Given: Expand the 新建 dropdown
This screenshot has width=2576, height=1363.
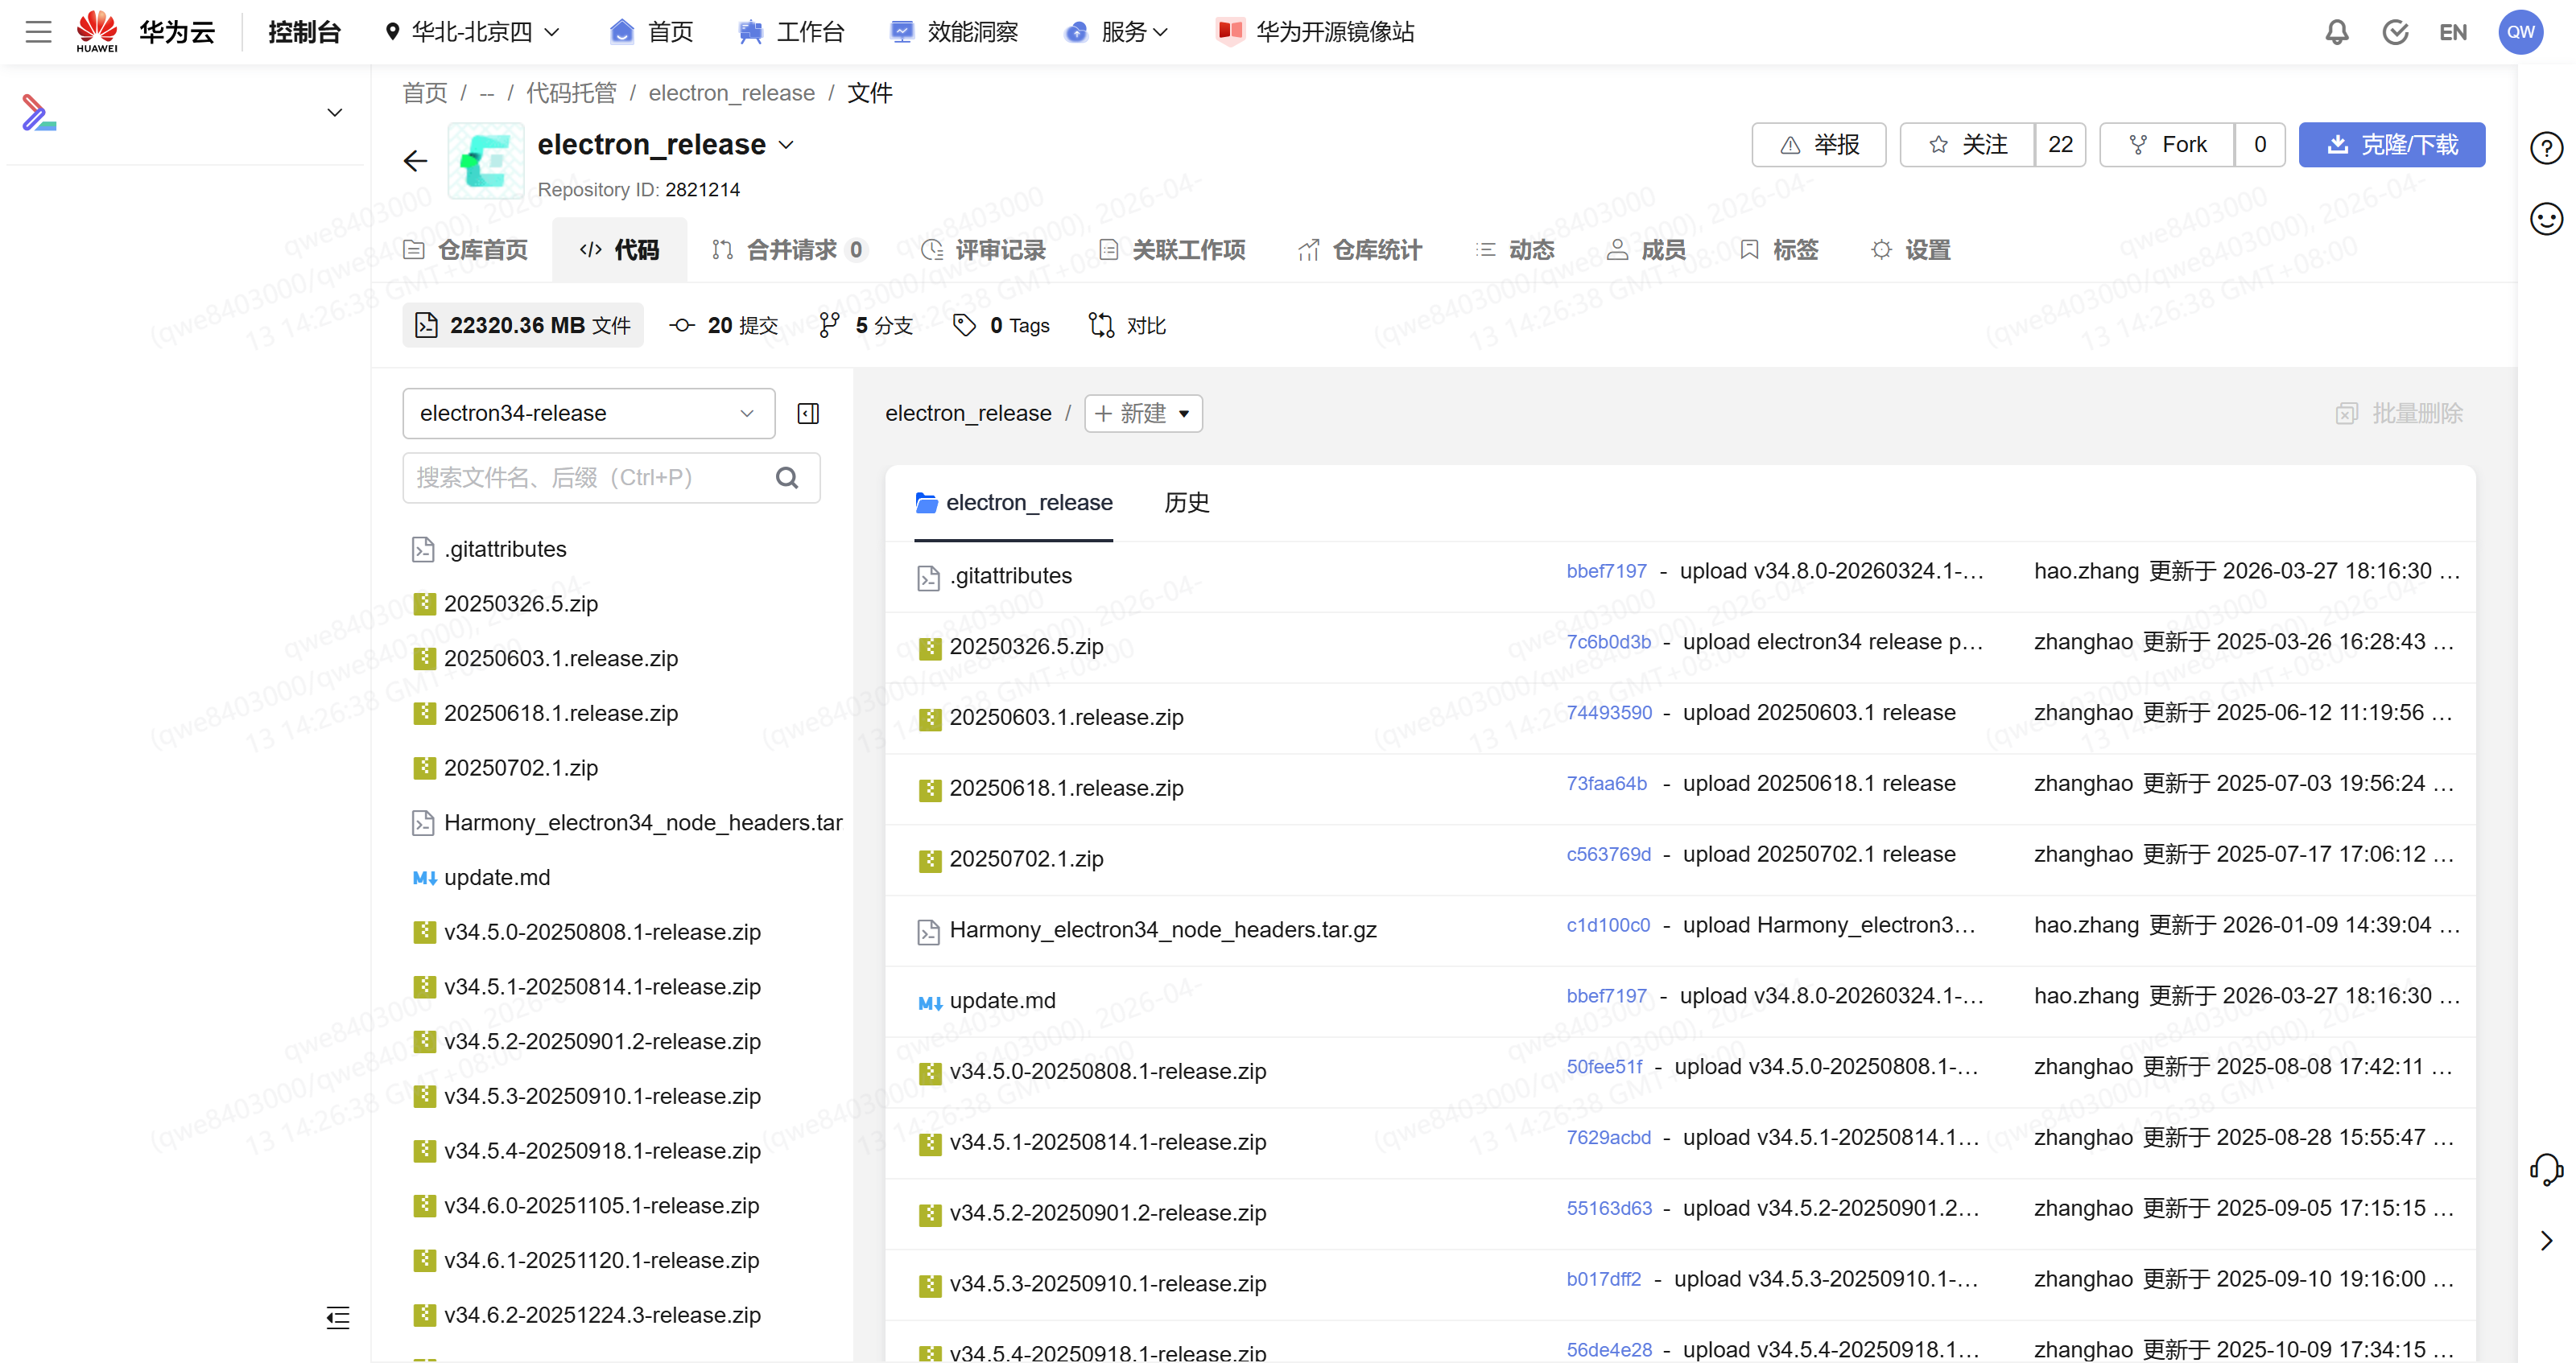Looking at the screenshot, I should (x=1143, y=414).
